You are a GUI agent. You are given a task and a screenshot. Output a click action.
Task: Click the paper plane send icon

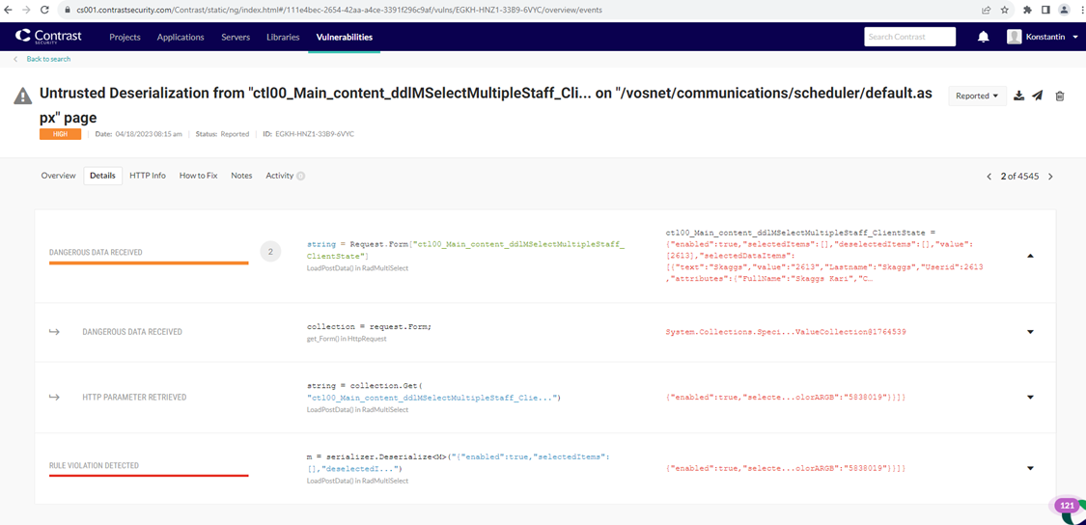[1038, 96]
